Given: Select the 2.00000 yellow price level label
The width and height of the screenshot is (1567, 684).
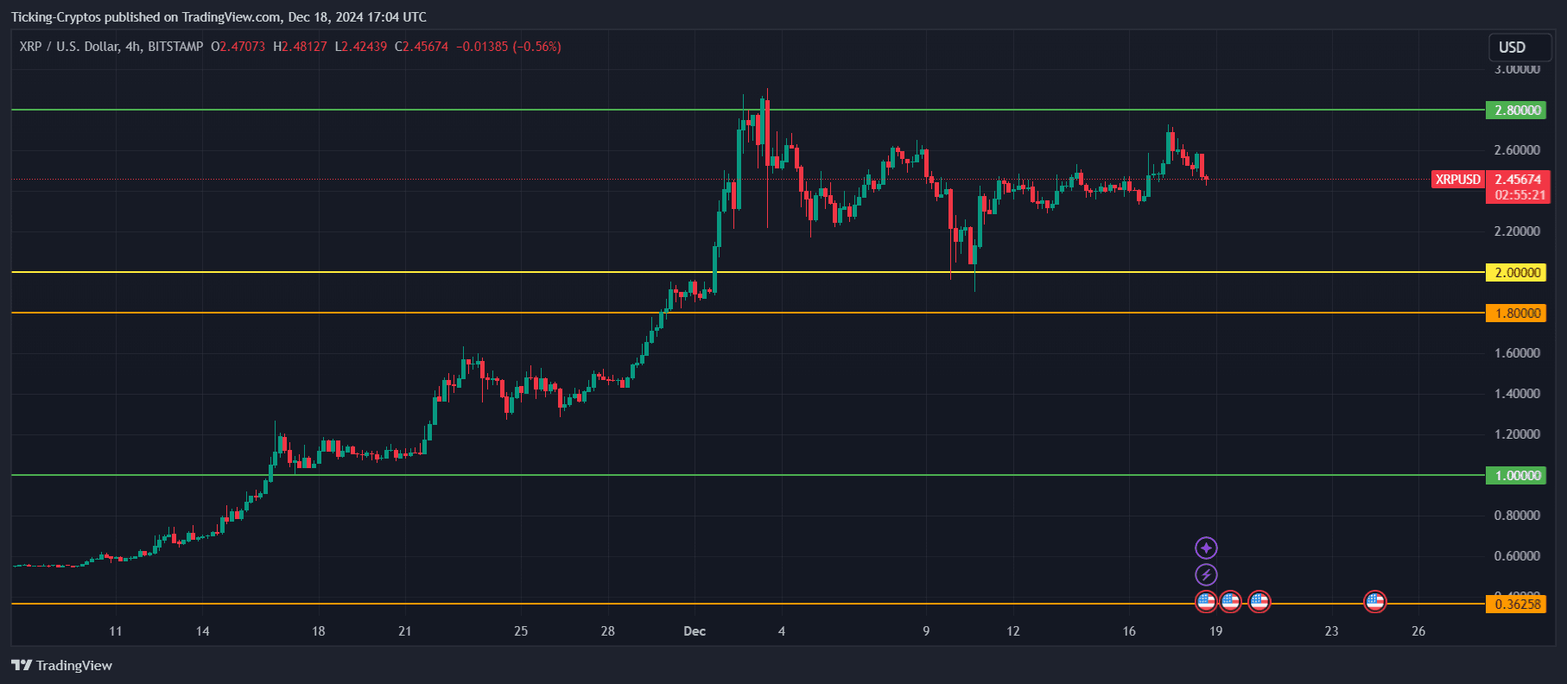Looking at the screenshot, I should (x=1516, y=273).
